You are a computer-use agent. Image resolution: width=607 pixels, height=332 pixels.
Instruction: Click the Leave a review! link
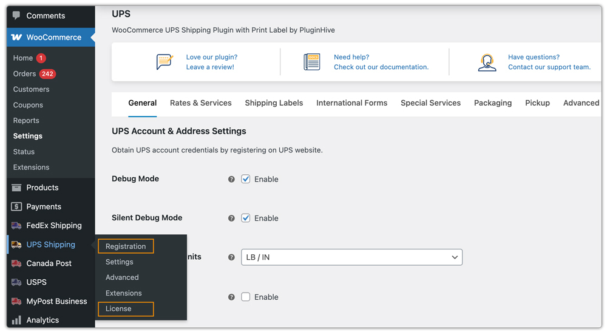(x=210, y=67)
